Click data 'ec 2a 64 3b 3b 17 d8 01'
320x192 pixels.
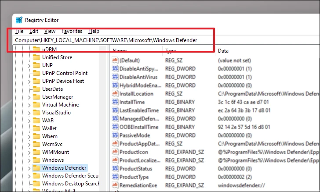click(244, 110)
